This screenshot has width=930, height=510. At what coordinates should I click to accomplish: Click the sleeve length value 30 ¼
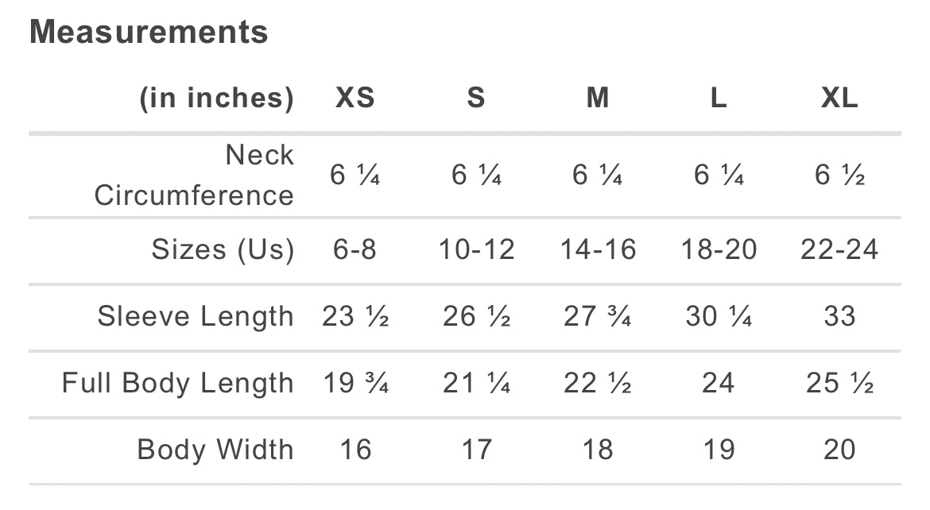tap(719, 316)
